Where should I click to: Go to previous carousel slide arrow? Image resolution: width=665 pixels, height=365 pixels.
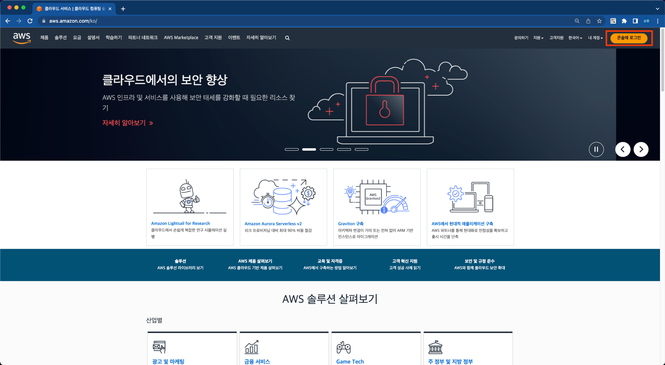[623, 149]
